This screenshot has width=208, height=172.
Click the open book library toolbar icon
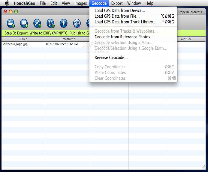tap(24, 23)
